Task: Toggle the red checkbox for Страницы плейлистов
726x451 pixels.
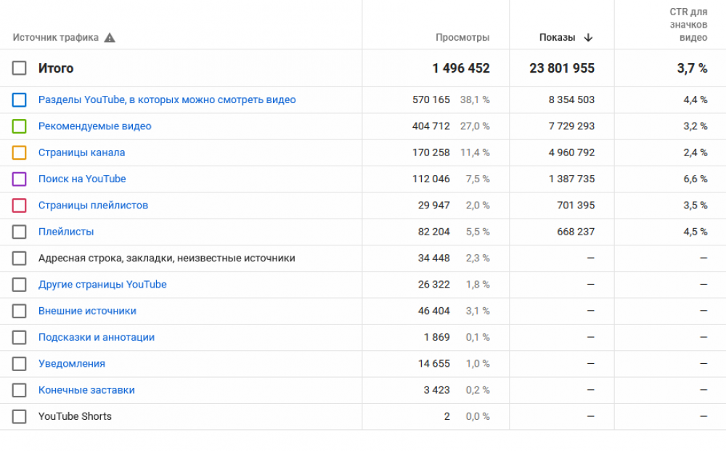Action: click(20, 206)
